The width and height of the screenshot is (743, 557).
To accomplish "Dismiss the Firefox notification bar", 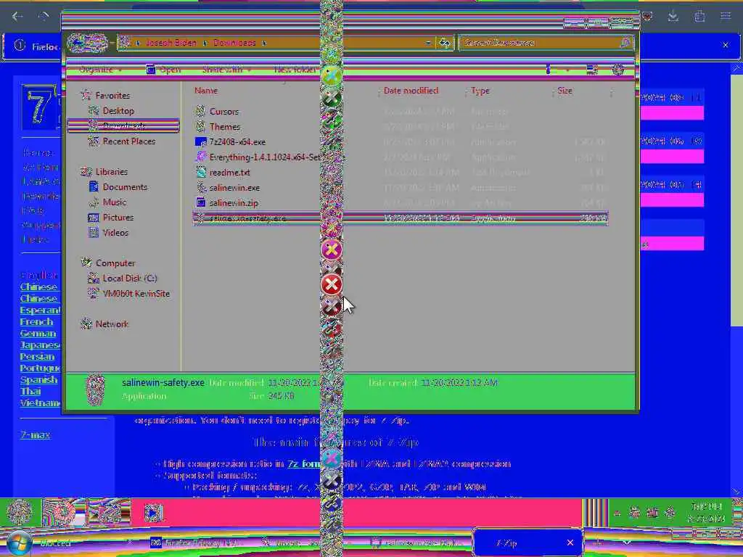I will (x=726, y=46).
